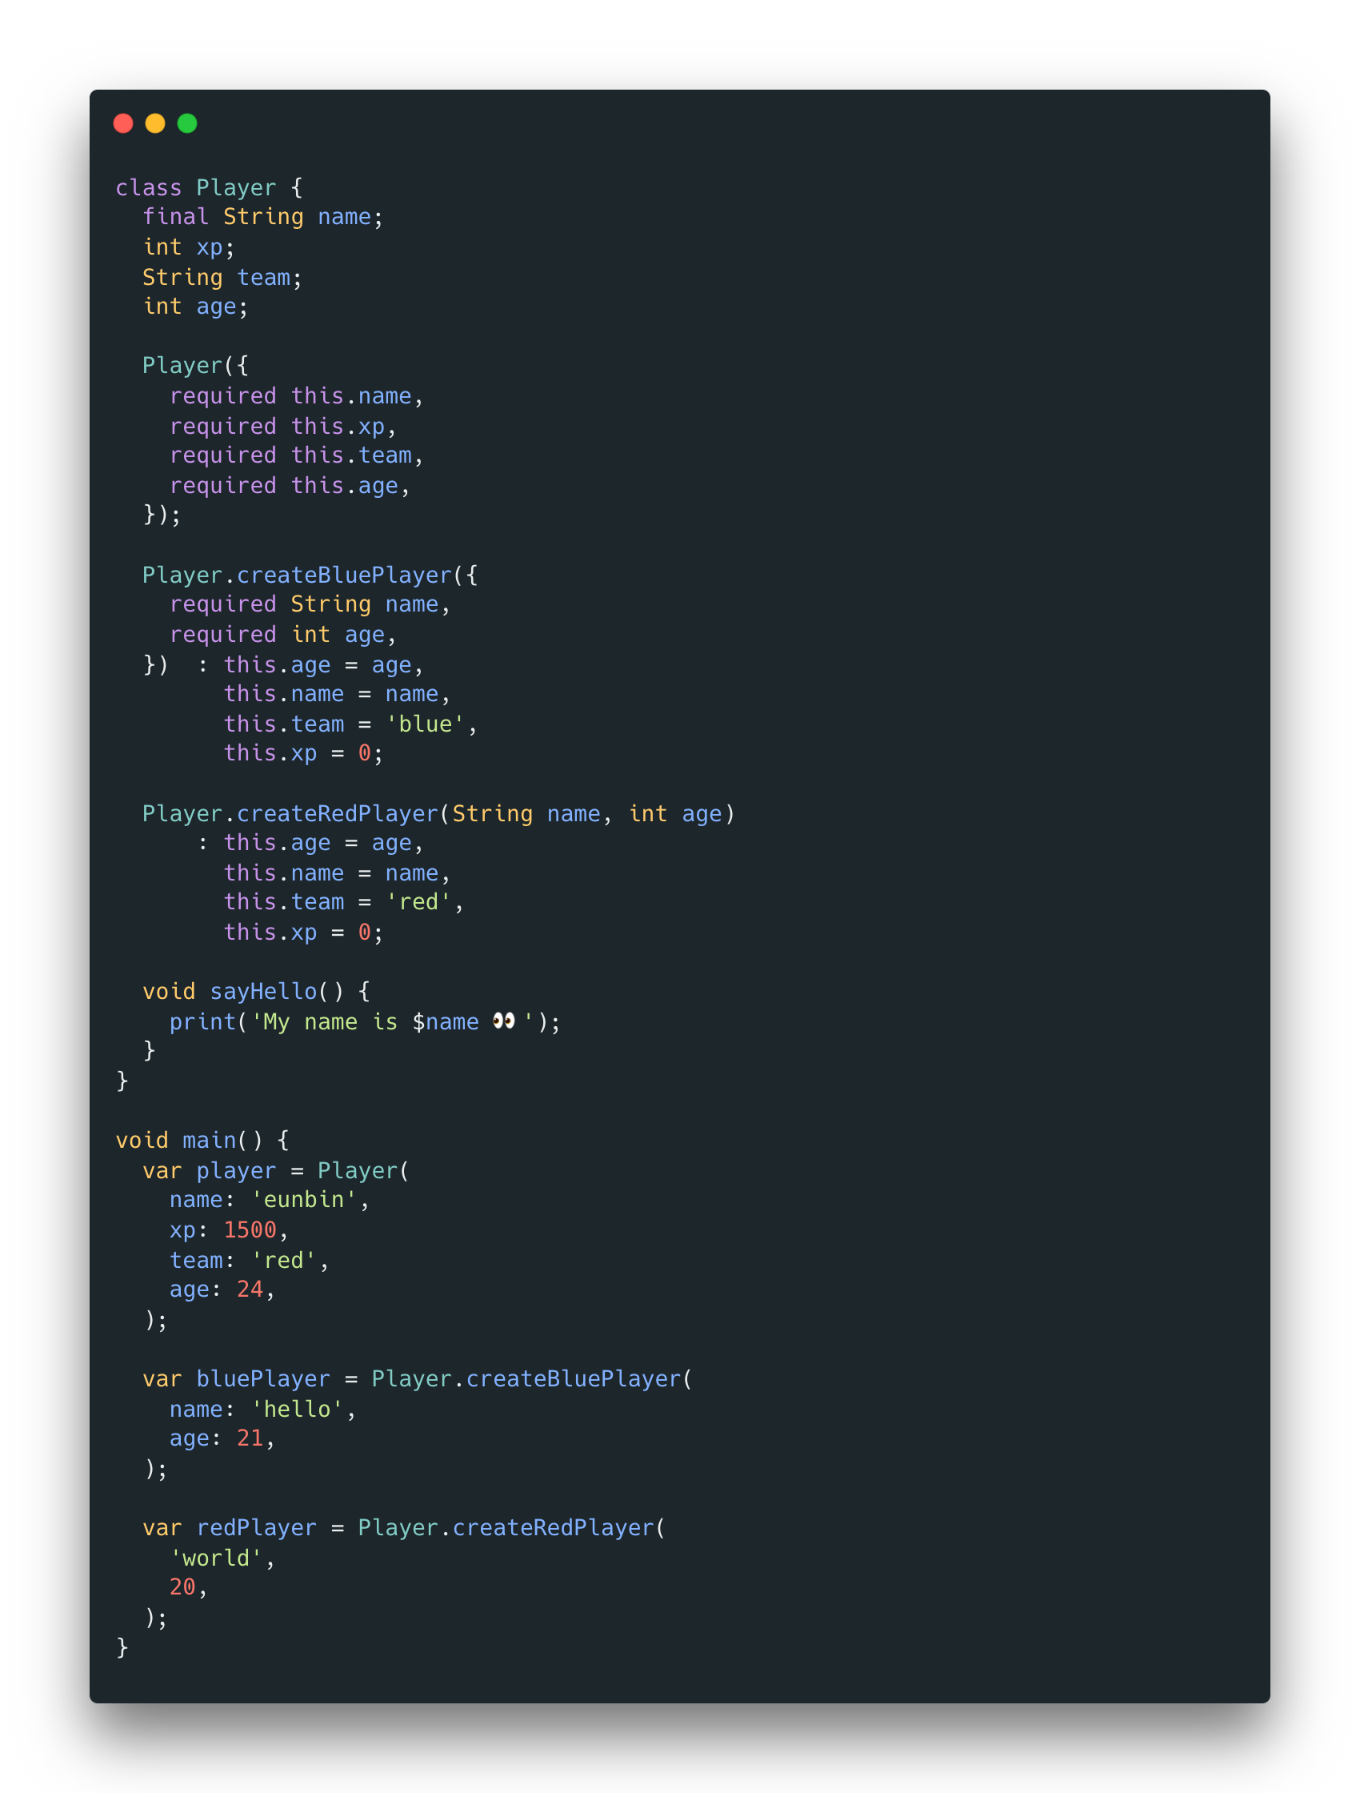The width and height of the screenshot is (1360, 1793).
Task: Click the 'world' string argument
Action: tap(216, 1558)
